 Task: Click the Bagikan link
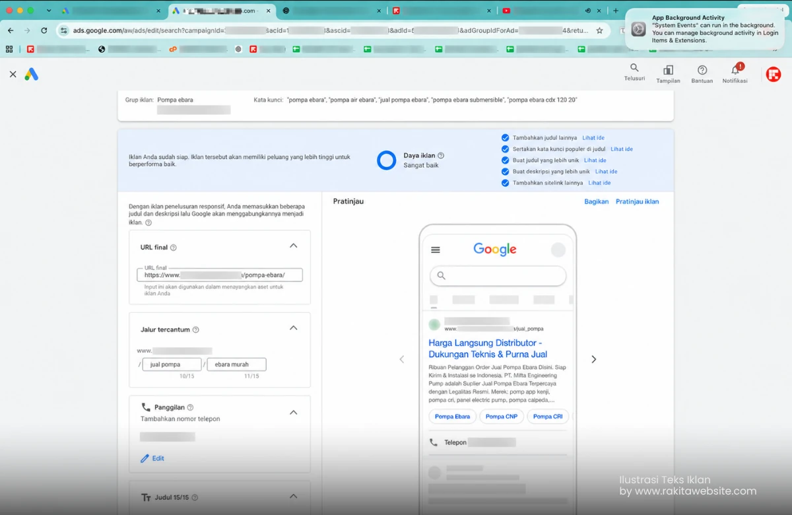click(597, 201)
